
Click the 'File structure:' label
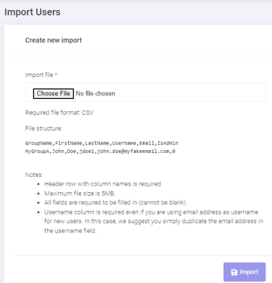(x=43, y=129)
